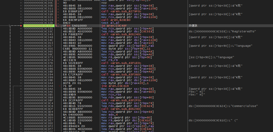
Task: Click breakpoint dot next to address 0000000000C0C328
Action: click(x=21, y=20)
